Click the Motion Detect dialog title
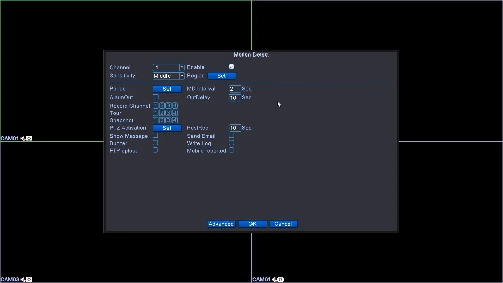Screen dimensions: 503x283 (251, 55)
